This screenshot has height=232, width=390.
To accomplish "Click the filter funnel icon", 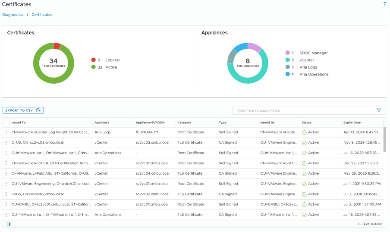I will pyautogui.click(x=379, y=110).
